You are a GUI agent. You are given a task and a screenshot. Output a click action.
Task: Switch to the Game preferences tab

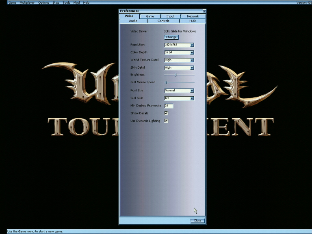(x=150, y=16)
